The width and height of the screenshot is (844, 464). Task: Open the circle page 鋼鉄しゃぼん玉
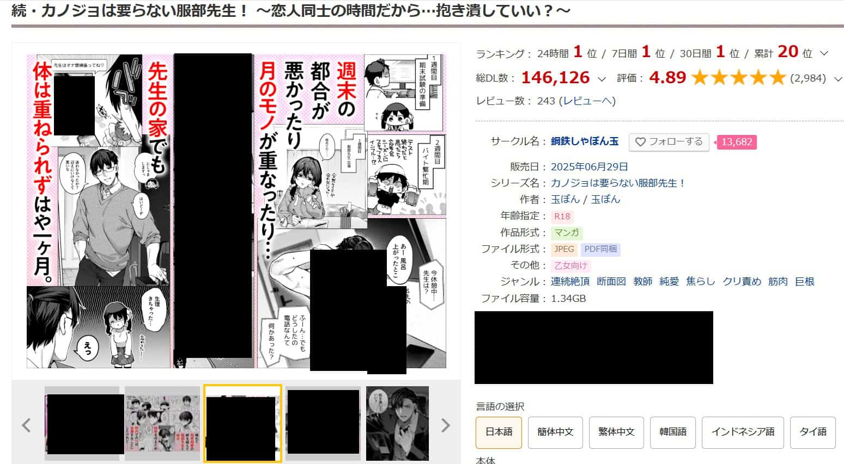pyautogui.click(x=585, y=141)
